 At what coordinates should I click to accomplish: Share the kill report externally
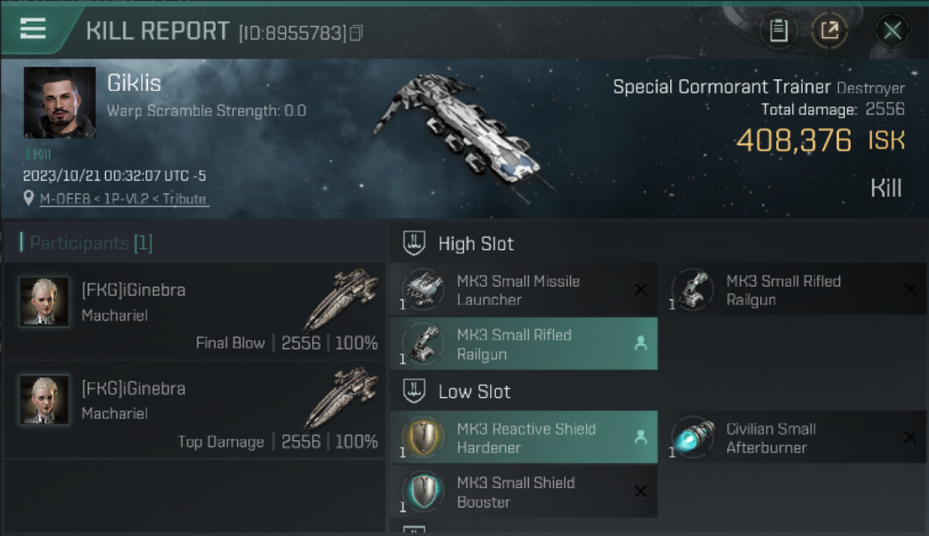tap(829, 31)
